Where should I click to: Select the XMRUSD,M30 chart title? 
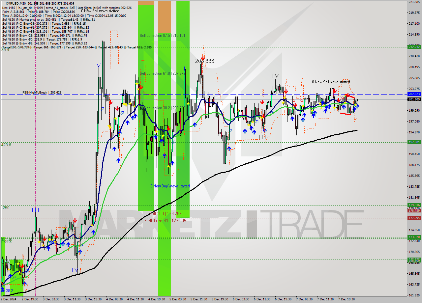16,3
